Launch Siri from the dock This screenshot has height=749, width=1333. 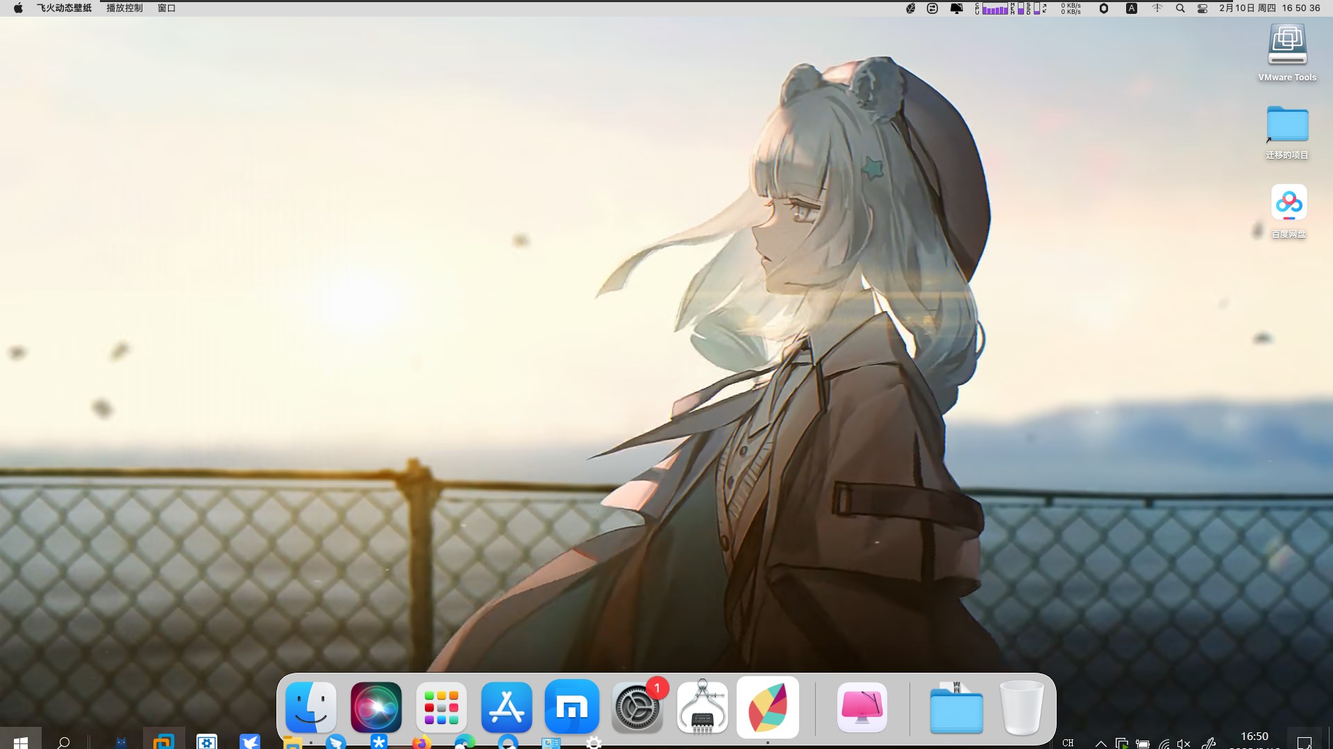376,707
